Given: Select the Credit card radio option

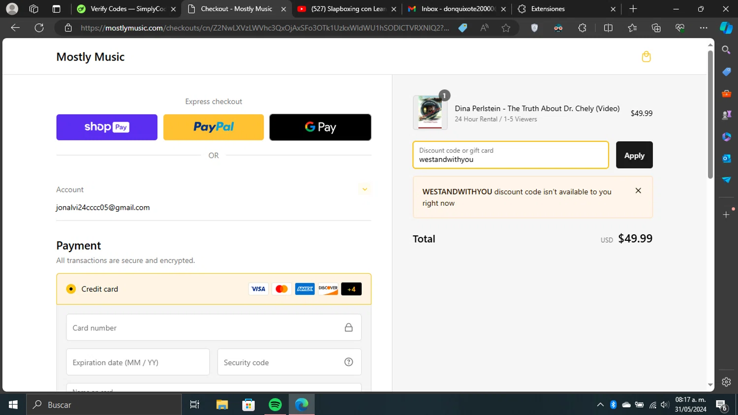Looking at the screenshot, I should tap(71, 289).
